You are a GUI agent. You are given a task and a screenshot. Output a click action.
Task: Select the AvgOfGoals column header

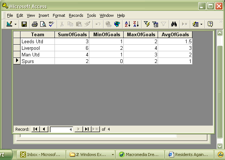(x=175, y=35)
